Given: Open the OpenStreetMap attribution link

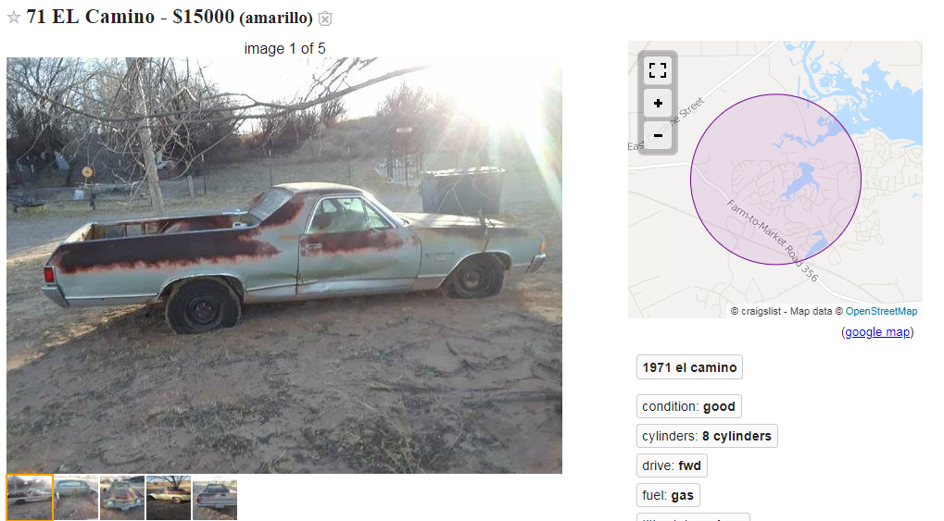Looking at the screenshot, I should 881,311.
